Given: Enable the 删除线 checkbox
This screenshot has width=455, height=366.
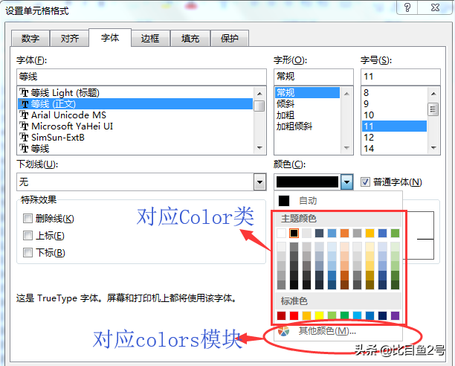Looking at the screenshot, I should [x=28, y=218].
